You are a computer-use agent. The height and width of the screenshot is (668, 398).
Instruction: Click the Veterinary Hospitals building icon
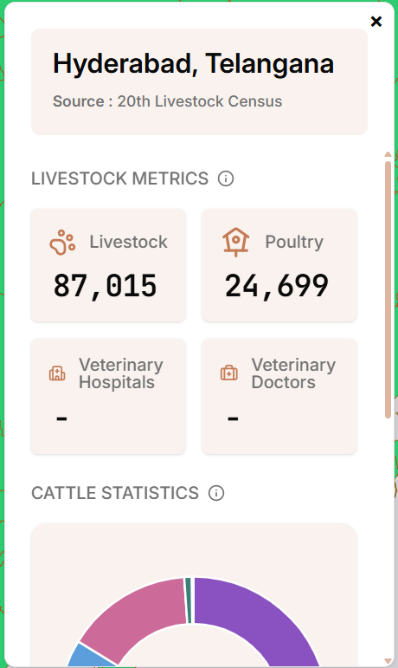pyautogui.click(x=57, y=373)
